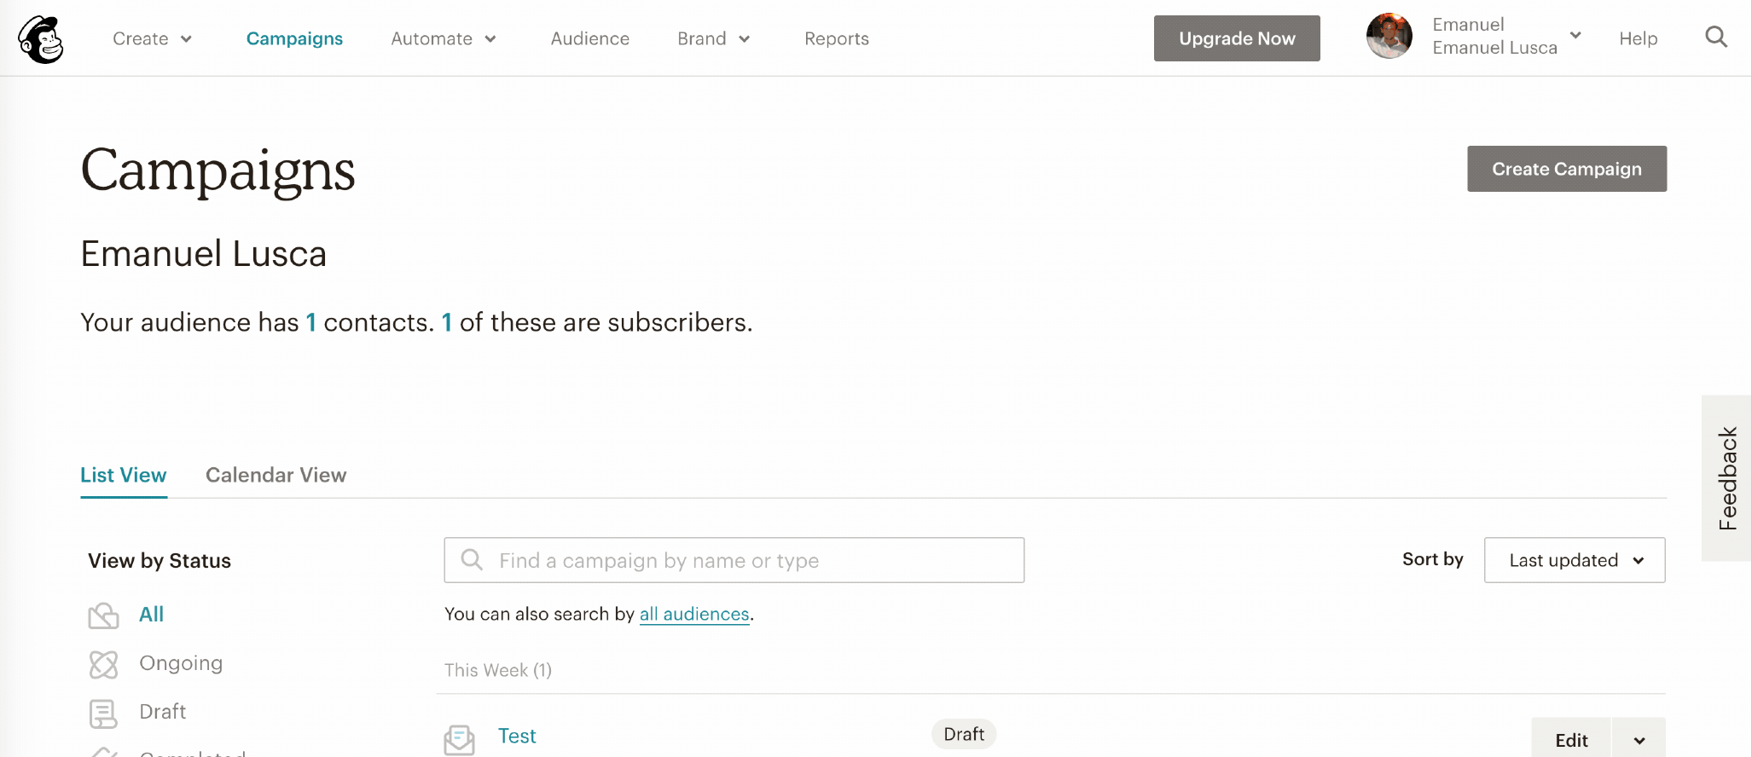Viewport: 1752px width, 757px height.
Task: Click the Draft status icon
Action: point(103,714)
